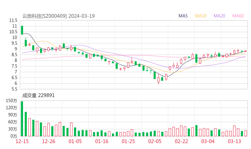Click the 12-26 date axis label
This screenshot has height=149, width=251.
pos(49,141)
